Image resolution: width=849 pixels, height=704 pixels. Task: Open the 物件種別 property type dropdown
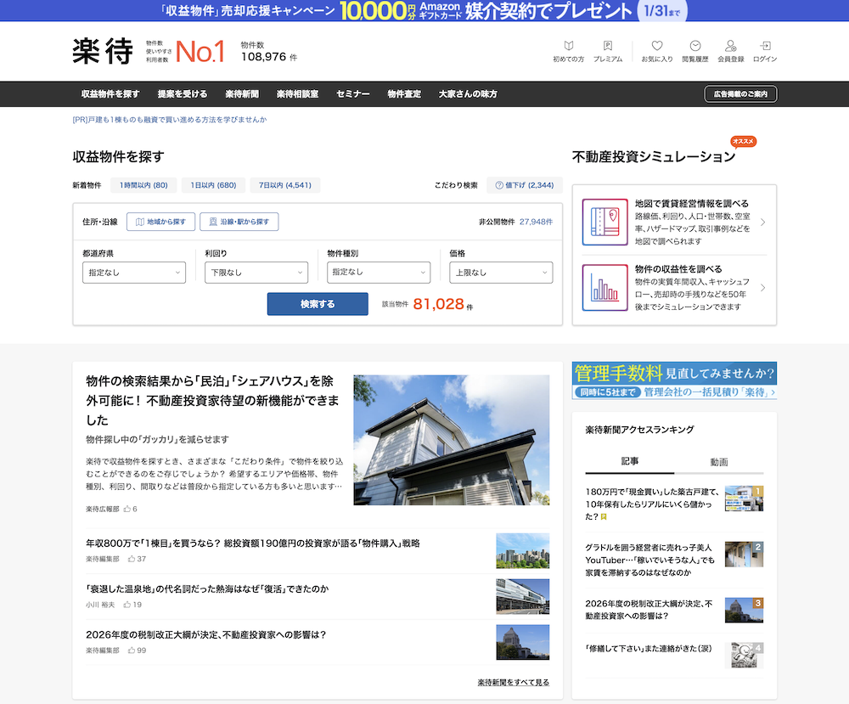(x=378, y=273)
